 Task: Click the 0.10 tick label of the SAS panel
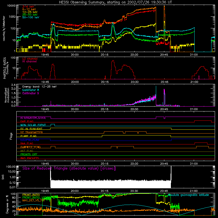tap(13, 183)
